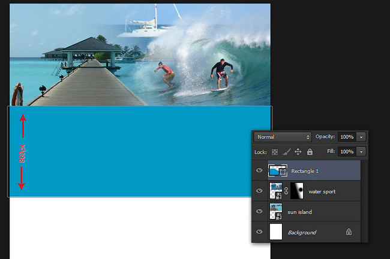Screen dimensions: 390x259
Task: Hide the Rectangle 1 layer
Action: coord(259,170)
